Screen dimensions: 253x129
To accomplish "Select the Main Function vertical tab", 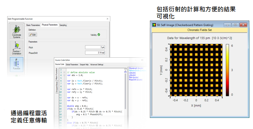I will [57, 74].
